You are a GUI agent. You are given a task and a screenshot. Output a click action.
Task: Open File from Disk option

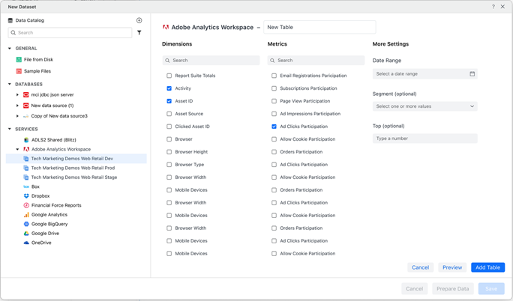point(37,60)
